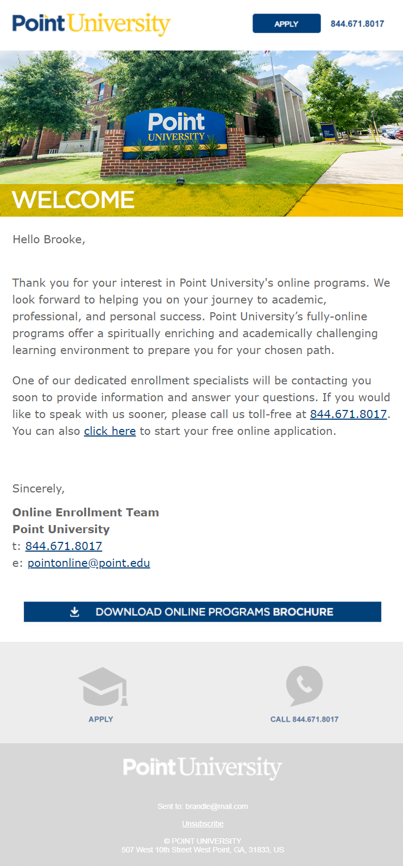Open the "click here" application link
This screenshot has height=866, width=403.
[x=110, y=431]
